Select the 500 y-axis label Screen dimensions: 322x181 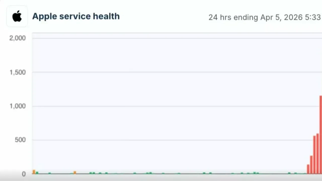pos(20,140)
